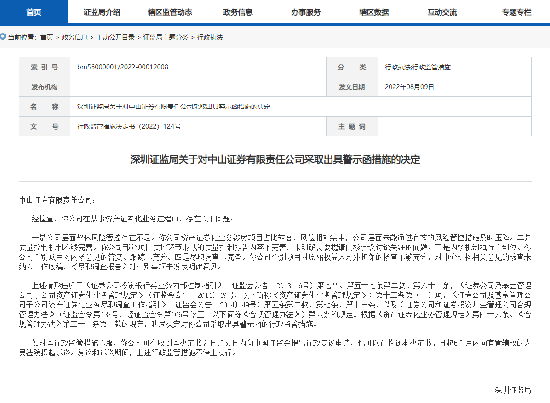Click the 首页 breadcrumb link
The width and height of the screenshot is (550, 403).
click(x=46, y=37)
